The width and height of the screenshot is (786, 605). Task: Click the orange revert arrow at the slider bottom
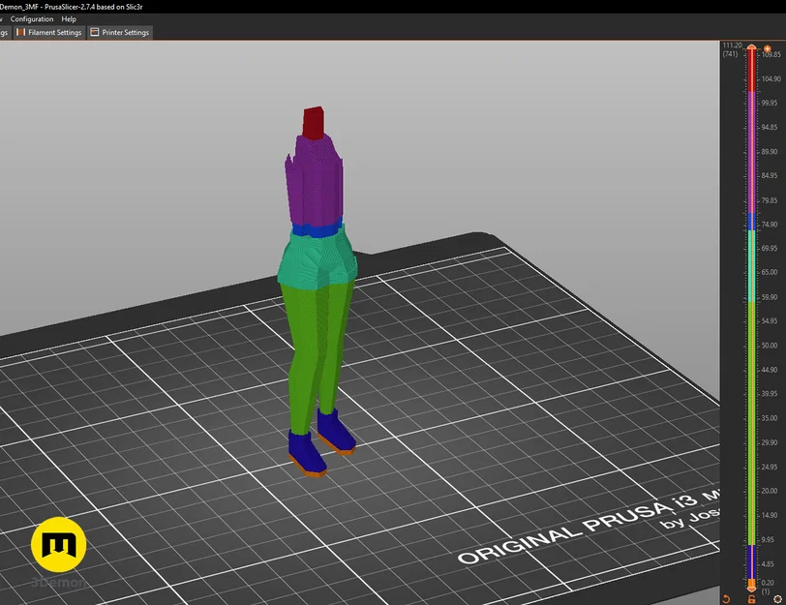727,598
